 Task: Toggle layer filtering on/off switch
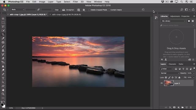194,68
